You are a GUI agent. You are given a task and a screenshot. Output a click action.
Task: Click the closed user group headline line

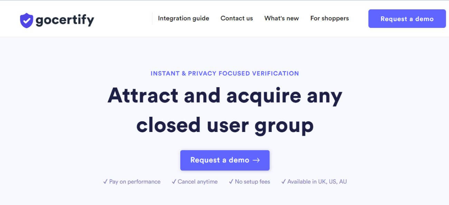point(225,125)
